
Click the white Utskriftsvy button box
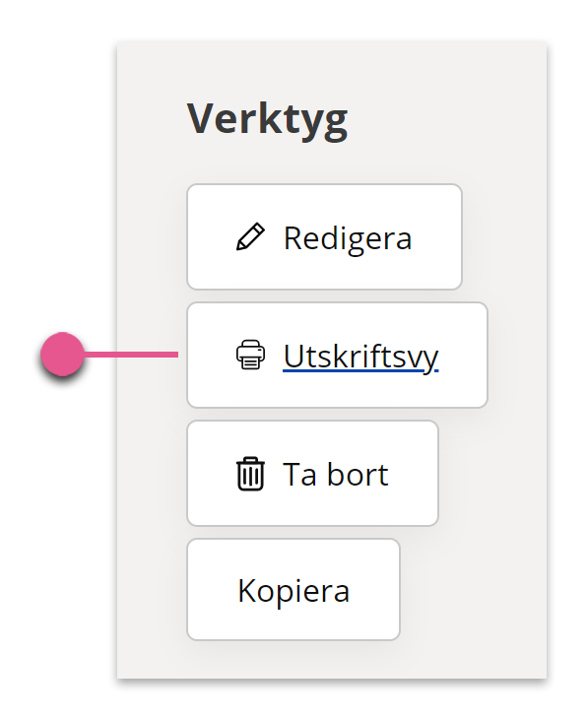pyautogui.click(x=337, y=355)
